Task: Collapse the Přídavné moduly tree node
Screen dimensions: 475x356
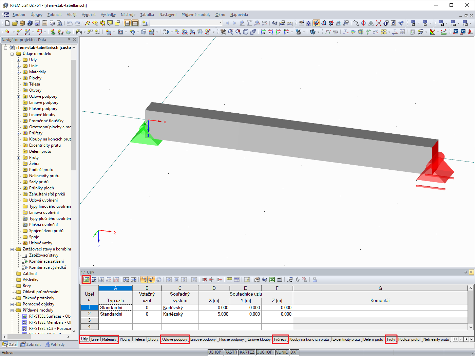Action: pyautogui.click(x=12, y=311)
